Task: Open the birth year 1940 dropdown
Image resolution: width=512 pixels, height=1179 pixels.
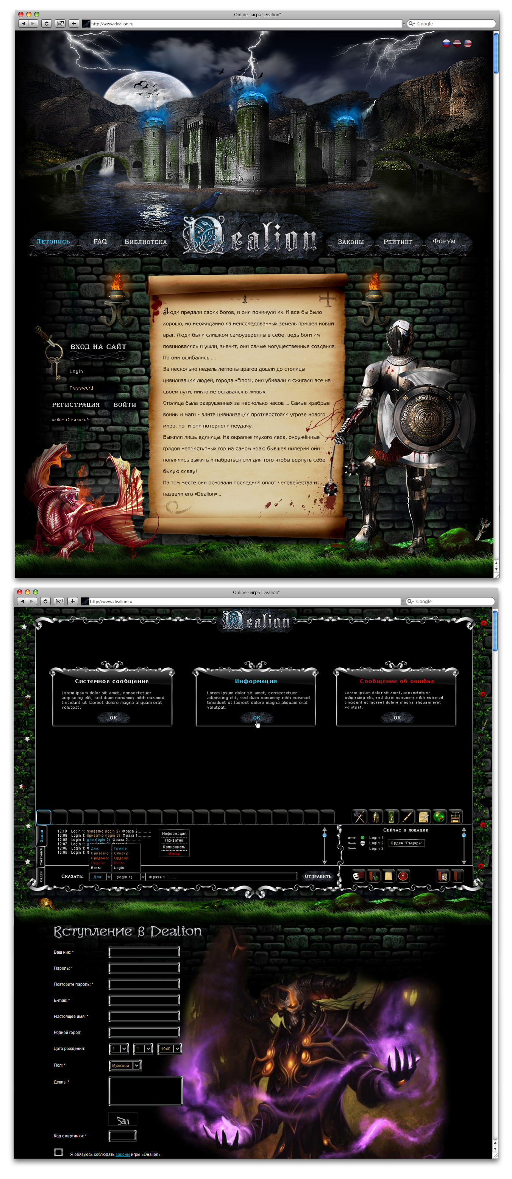Action: pos(169,1048)
